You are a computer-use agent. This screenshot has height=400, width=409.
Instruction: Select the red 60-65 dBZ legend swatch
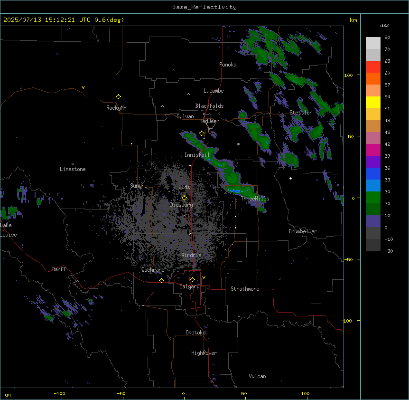click(x=373, y=67)
